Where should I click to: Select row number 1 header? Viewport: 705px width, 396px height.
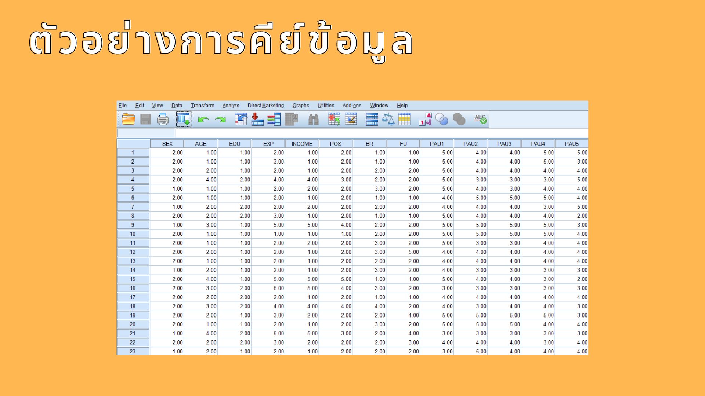[x=133, y=153]
